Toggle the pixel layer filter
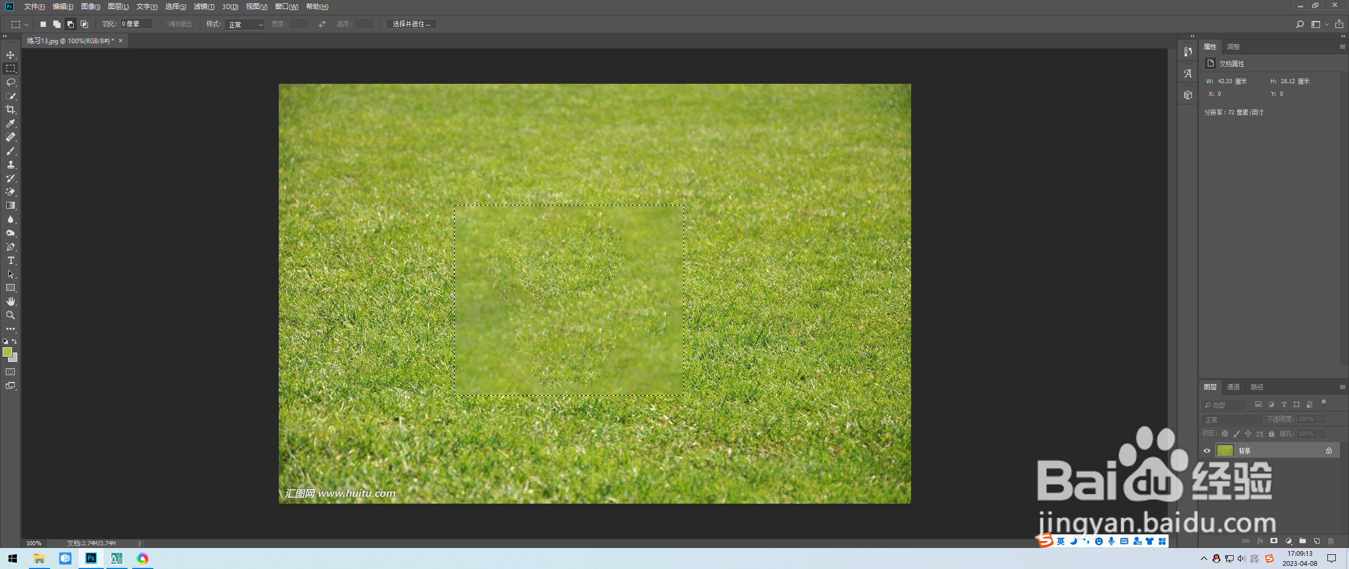1349x569 pixels. (x=1258, y=405)
